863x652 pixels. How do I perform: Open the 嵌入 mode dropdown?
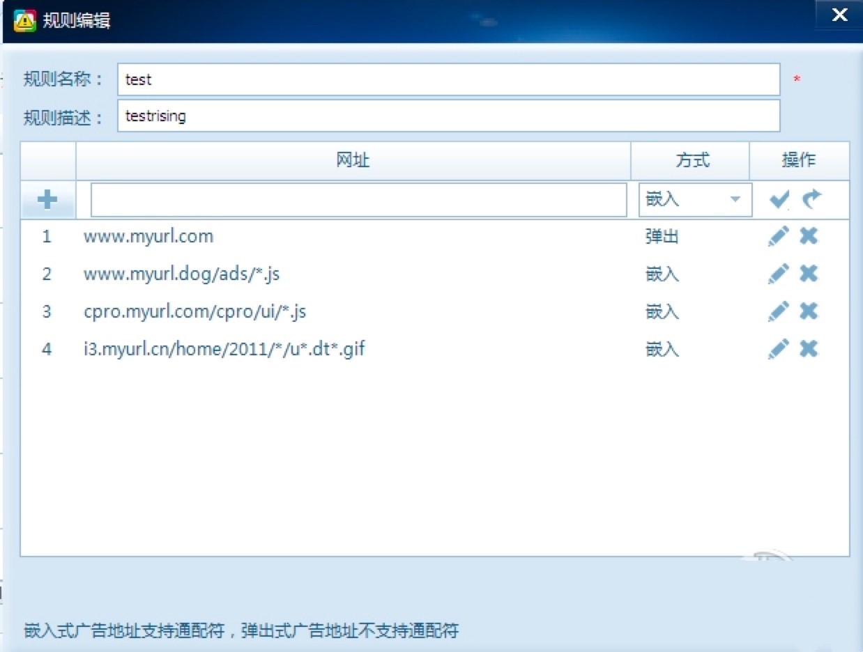pos(695,200)
